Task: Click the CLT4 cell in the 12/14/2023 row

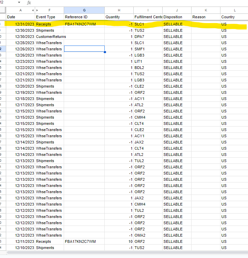Action: point(148,148)
